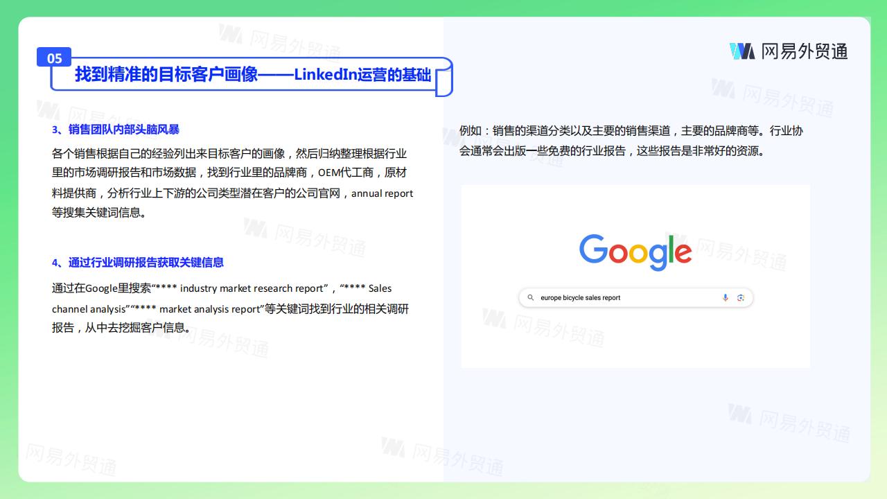Click the line starting '例如：销售的渠道分类'
Image resolution: width=887 pixels, height=499 pixels.
coord(631,131)
